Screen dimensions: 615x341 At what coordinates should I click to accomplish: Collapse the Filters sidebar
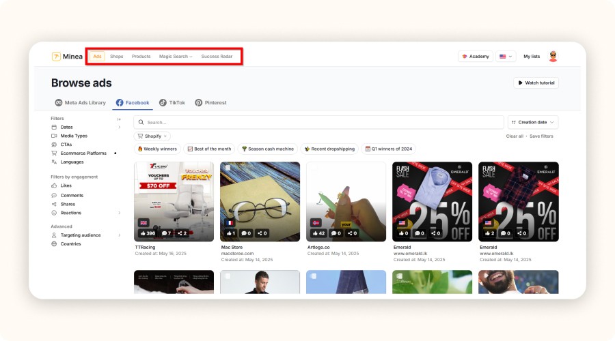(119, 119)
